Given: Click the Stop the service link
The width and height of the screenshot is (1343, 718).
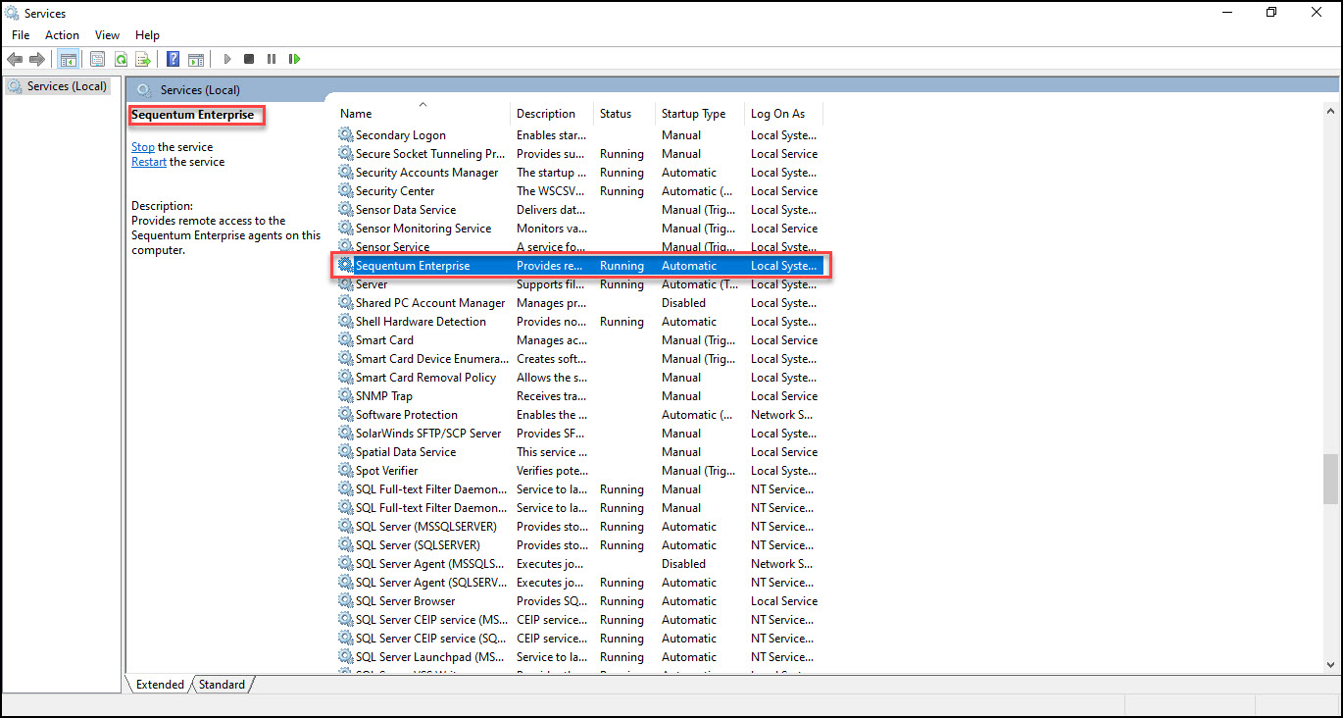Looking at the screenshot, I should tap(143, 147).
